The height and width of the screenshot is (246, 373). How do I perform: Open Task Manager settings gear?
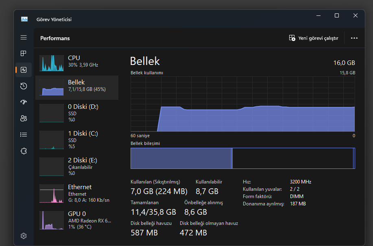pos(24,236)
